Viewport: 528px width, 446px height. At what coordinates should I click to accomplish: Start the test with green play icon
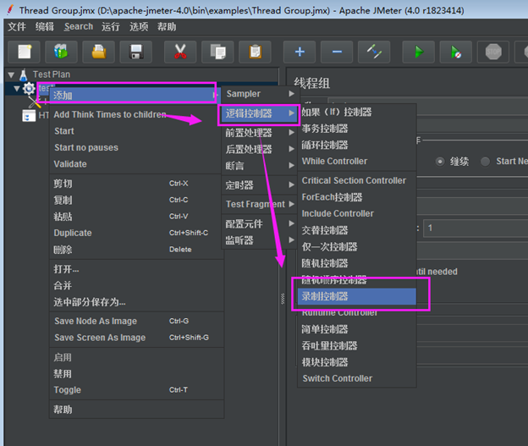point(419,52)
